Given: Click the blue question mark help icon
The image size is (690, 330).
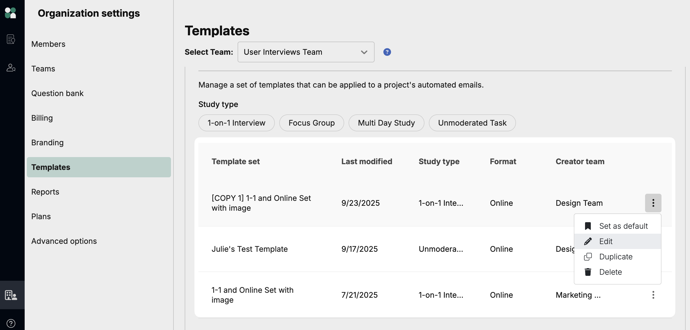Looking at the screenshot, I should coord(387,52).
